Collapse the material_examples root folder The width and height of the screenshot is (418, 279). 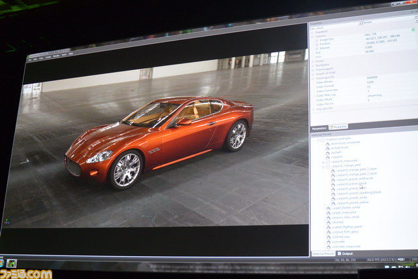tap(318, 140)
